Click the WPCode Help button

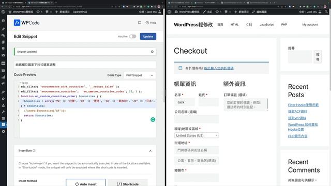(x=151, y=23)
